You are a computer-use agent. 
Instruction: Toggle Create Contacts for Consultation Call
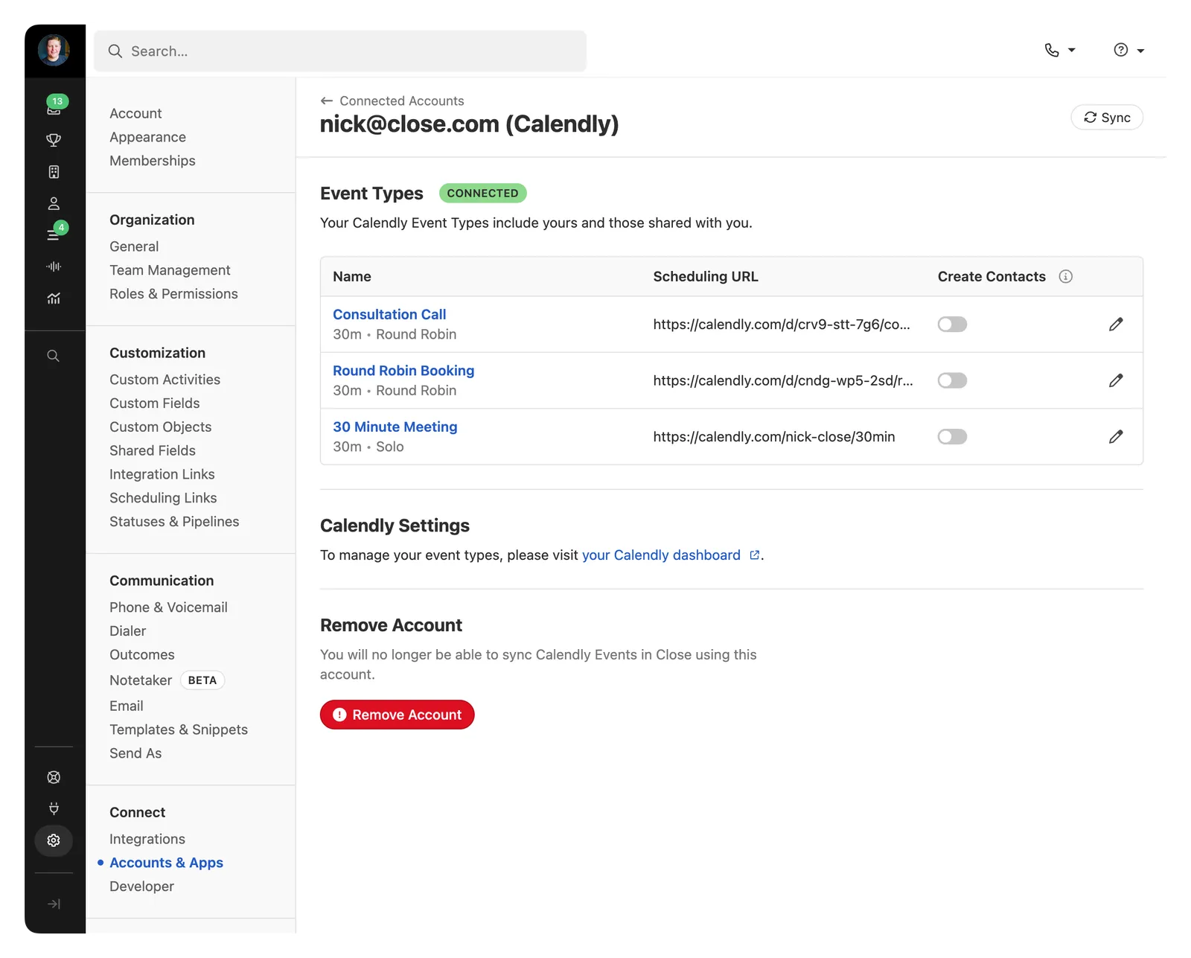pos(952,325)
